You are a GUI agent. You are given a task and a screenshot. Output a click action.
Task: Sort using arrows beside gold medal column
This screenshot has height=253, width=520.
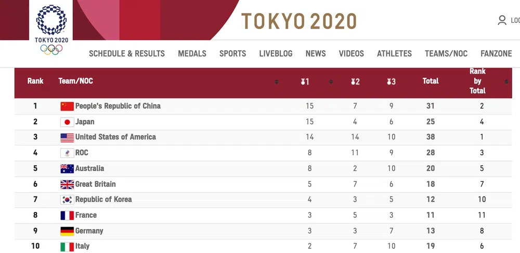click(x=330, y=82)
